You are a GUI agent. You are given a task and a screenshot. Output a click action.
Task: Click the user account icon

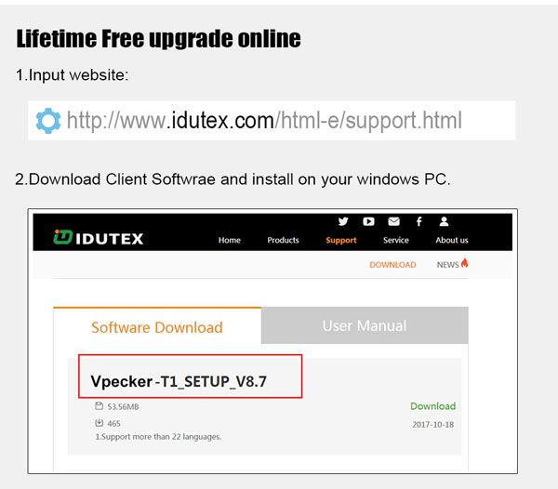click(444, 221)
